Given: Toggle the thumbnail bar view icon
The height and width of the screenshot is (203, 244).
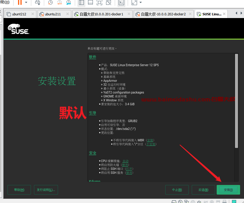Looking at the screenshot, I should tap(90, 2).
